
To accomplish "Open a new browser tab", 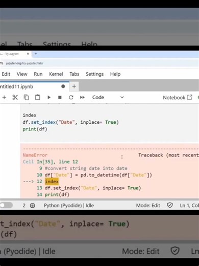I will coord(36,54).
